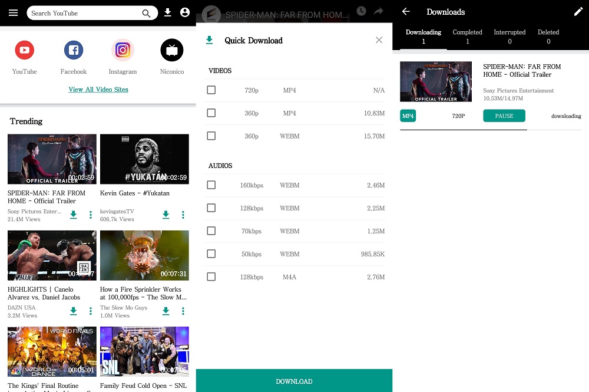Open the account profile icon
This screenshot has height=392, width=589.
(185, 12)
